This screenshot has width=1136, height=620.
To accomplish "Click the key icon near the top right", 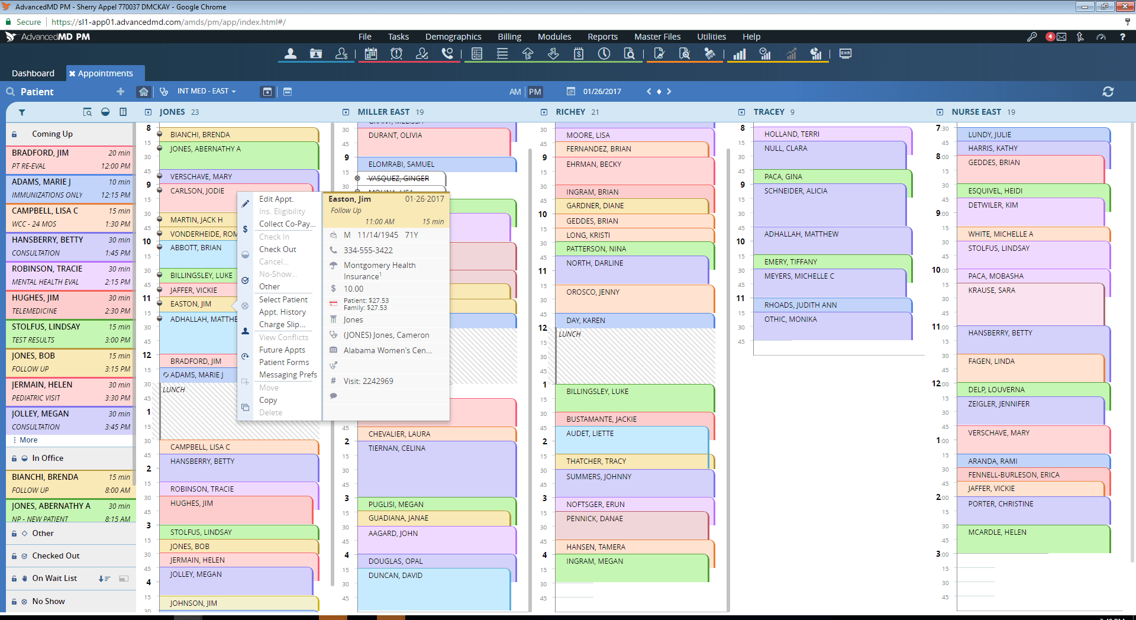I will click(1032, 37).
